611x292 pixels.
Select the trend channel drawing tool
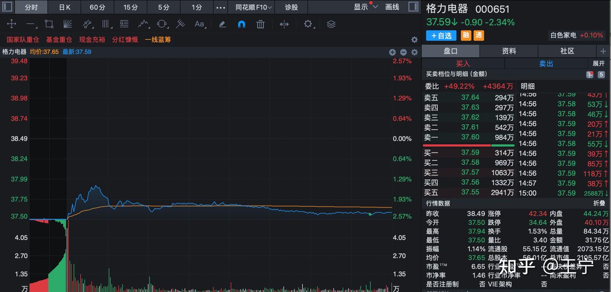tap(87, 24)
